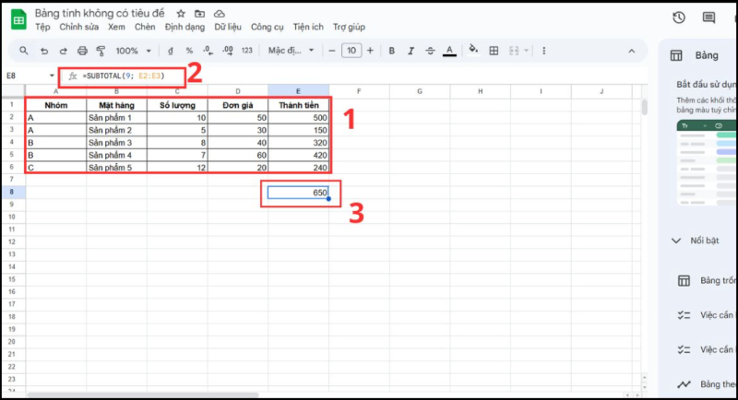Open the fill color picker
This screenshot has width=738, height=400.
coord(473,51)
